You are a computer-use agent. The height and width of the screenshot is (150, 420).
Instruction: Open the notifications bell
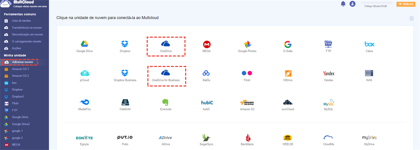pyautogui.click(x=343, y=4)
